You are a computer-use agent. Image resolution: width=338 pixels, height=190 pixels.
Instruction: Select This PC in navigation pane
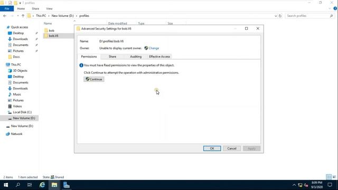16,64
